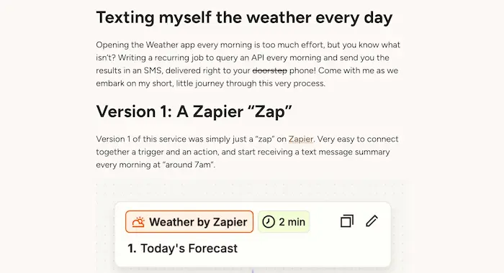This screenshot has height=273, width=504.
Task: Select the Weather by Zapier label text
Action: click(198, 222)
